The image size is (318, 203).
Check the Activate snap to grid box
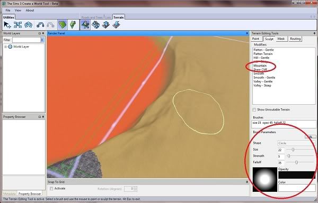pos(51,188)
